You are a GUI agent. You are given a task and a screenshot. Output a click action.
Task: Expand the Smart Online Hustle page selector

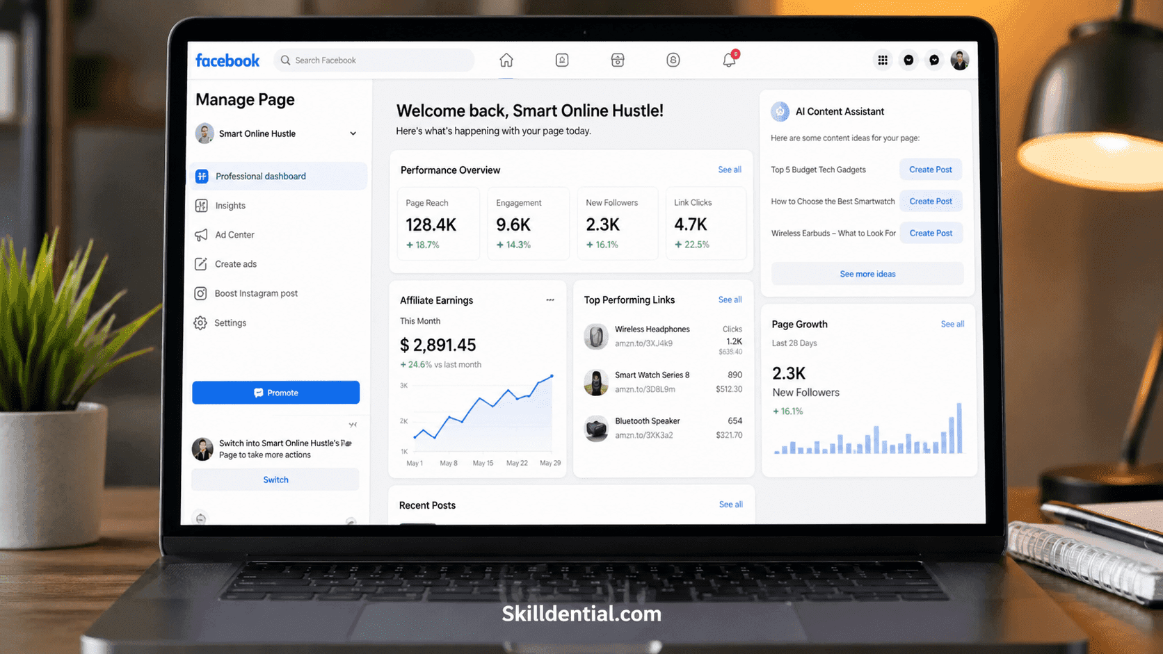(x=354, y=133)
